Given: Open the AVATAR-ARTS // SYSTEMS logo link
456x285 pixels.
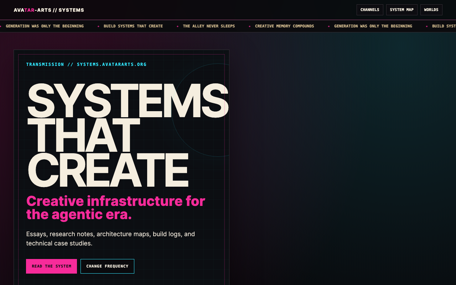Looking at the screenshot, I should pos(49,10).
